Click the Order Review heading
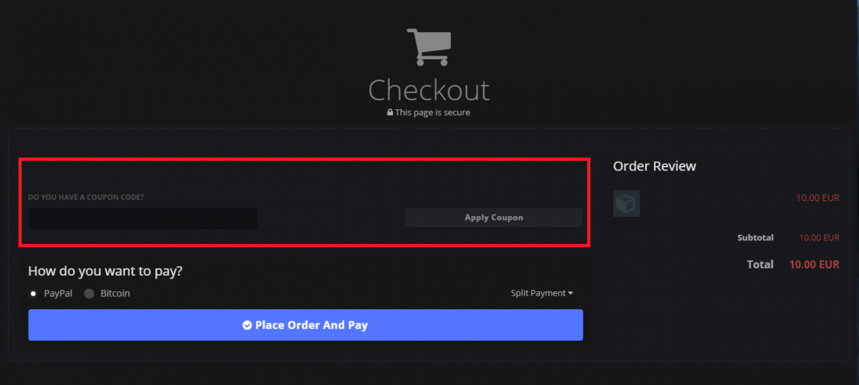The width and height of the screenshot is (859, 385). 654,166
